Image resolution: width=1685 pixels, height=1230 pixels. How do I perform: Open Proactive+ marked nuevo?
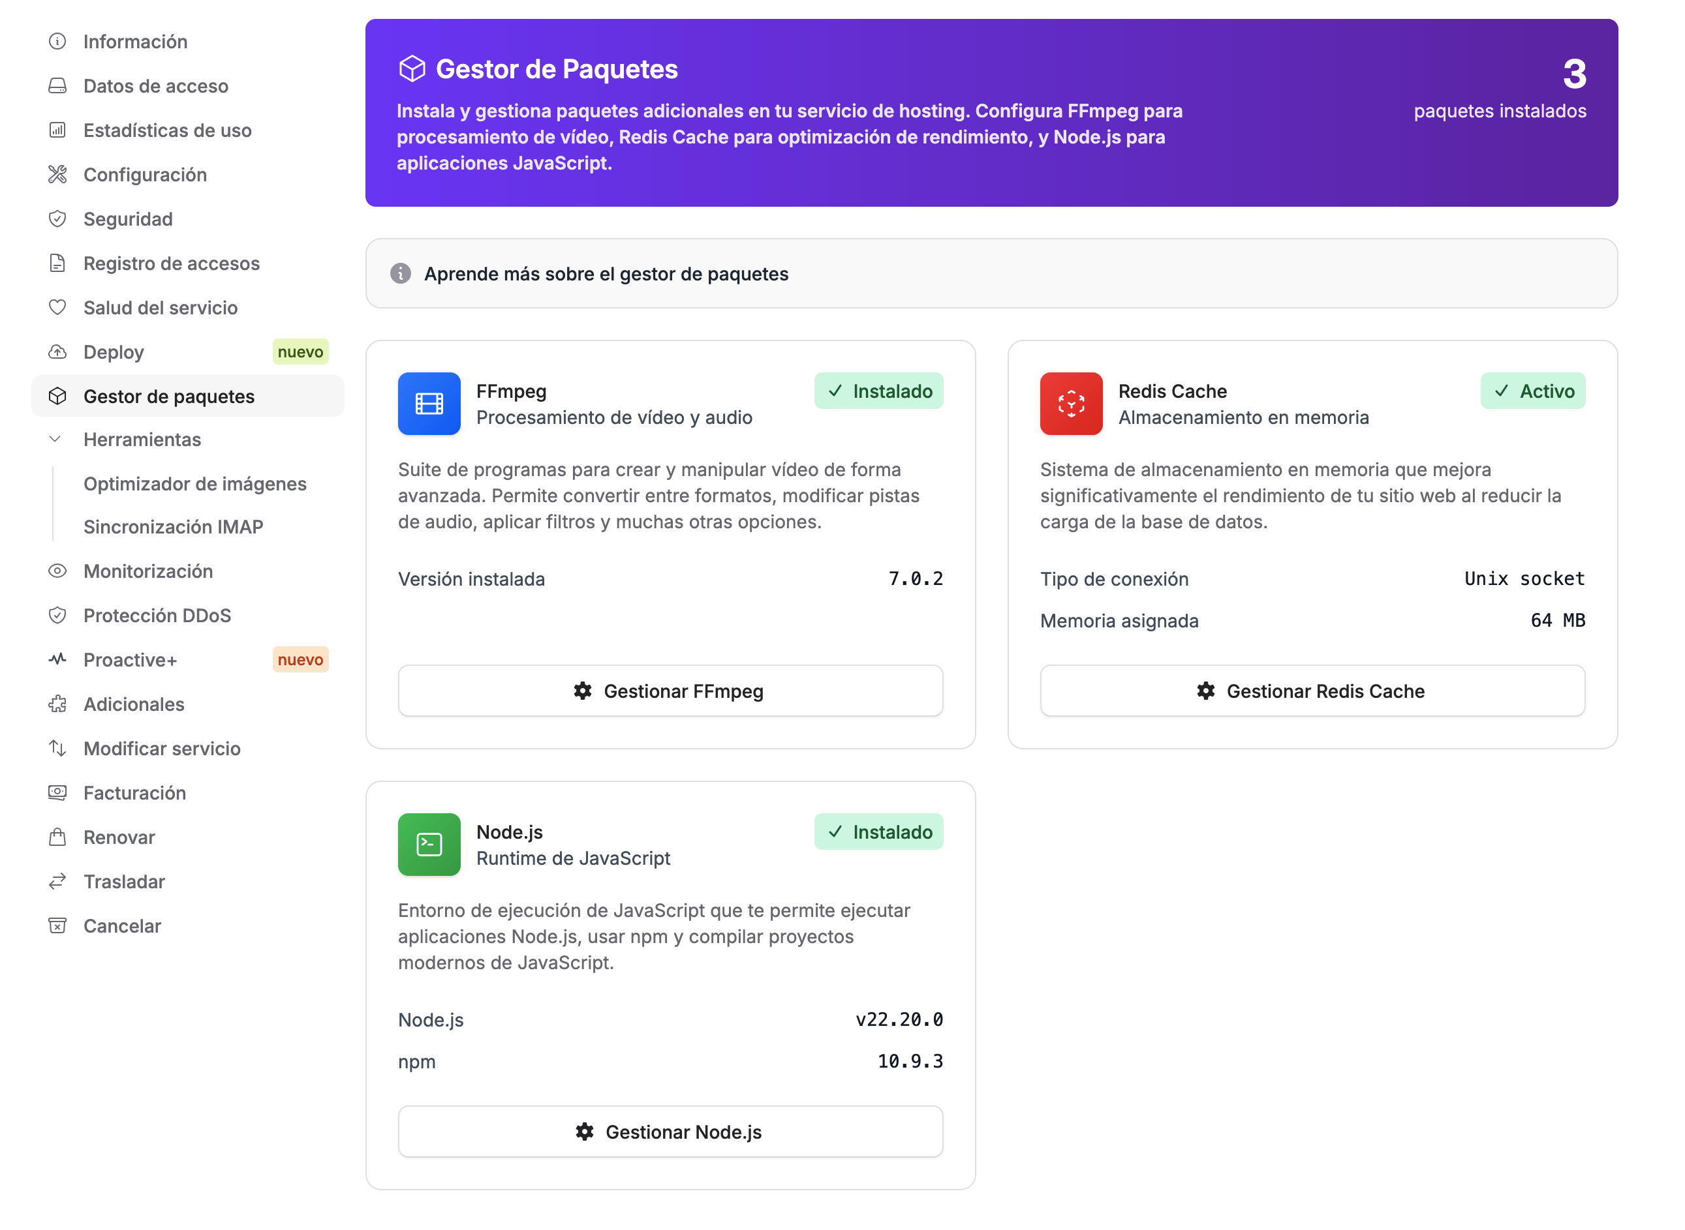[130, 659]
